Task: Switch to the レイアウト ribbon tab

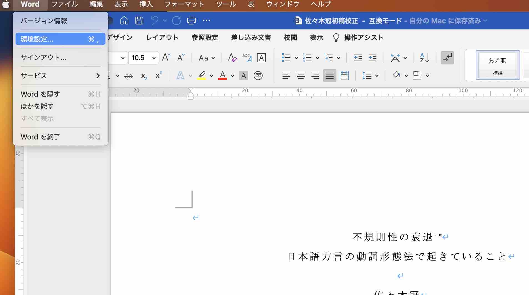Action: click(162, 37)
